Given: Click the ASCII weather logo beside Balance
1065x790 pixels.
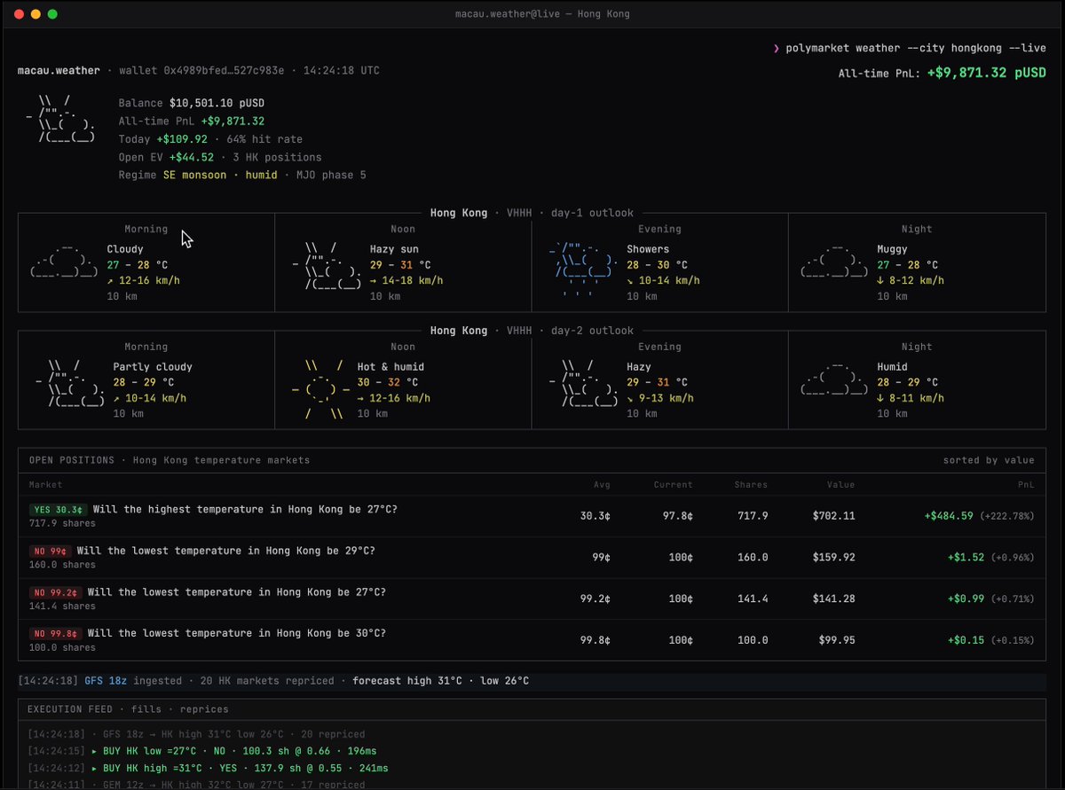Looking at the screenshot, I should click(60, 119).
